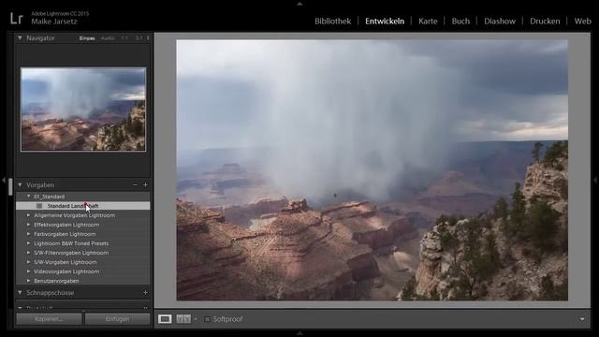
Task: Click the Einfügen button
Action: coord(118,319)
